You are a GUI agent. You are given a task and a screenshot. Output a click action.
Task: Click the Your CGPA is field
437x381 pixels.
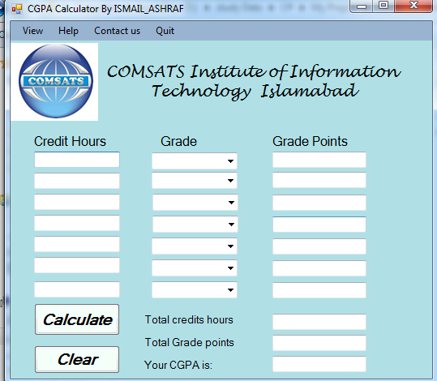pos(319,364)
